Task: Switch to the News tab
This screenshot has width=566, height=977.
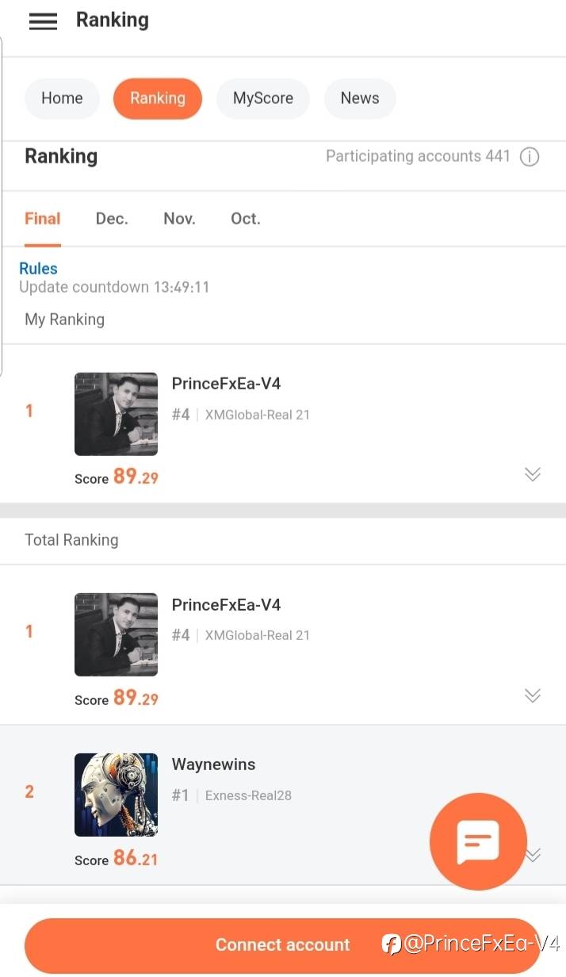Action: click(360, 98)
